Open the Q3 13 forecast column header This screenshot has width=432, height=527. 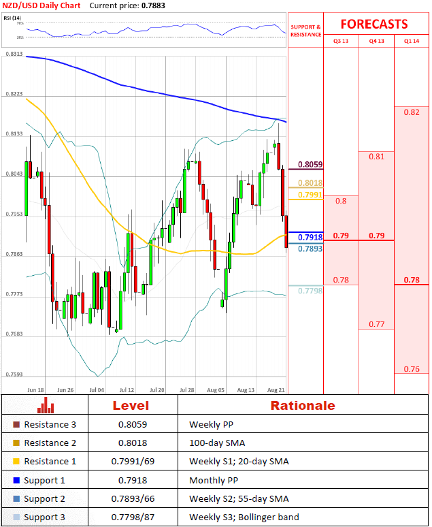(x=340, y=42)
